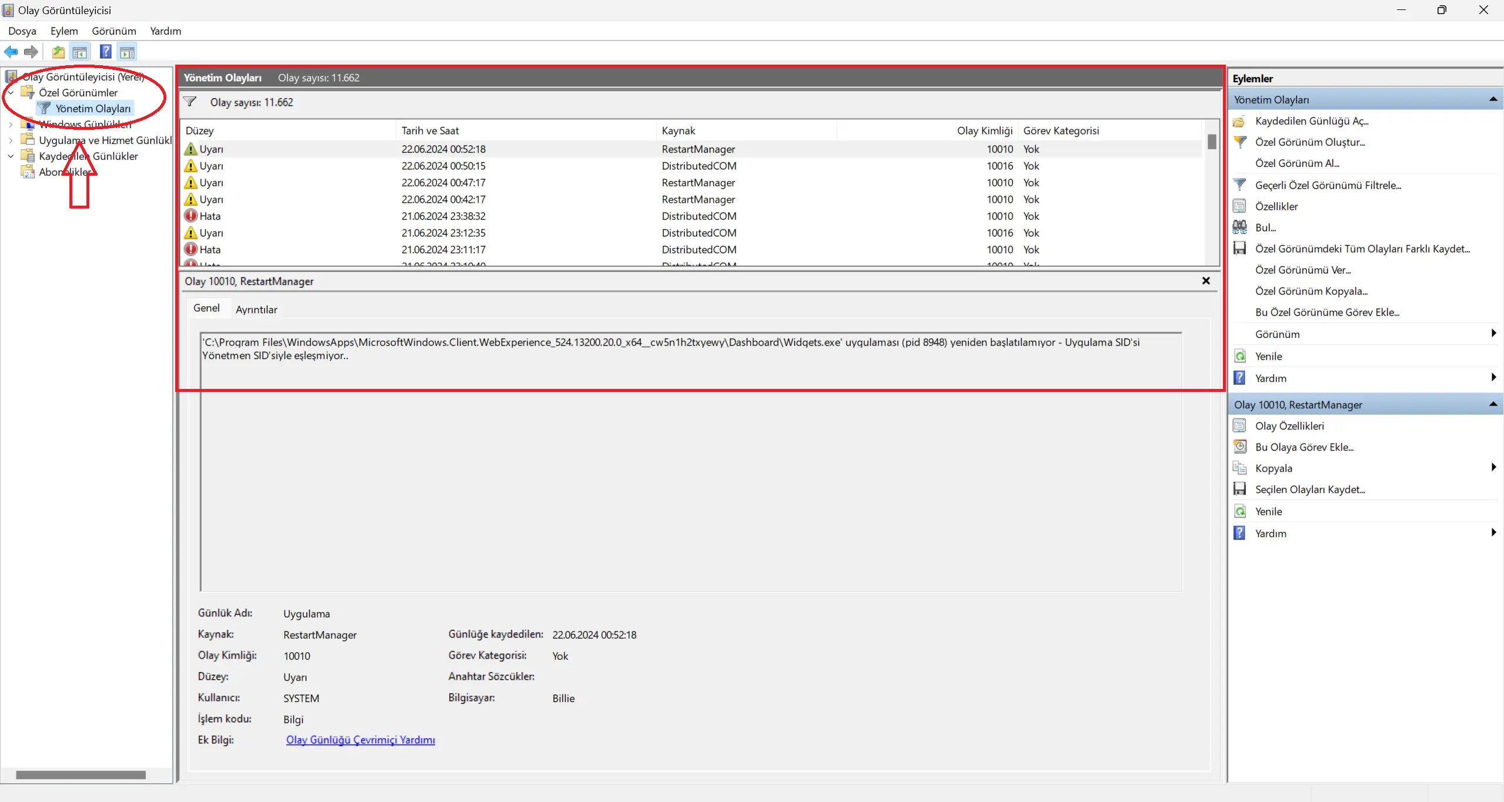Image resolution: width=1504 pixels, height=802 pixels.
Task: Click the tree pane horizontal scrollbar
Action: (x=81, y=775)
